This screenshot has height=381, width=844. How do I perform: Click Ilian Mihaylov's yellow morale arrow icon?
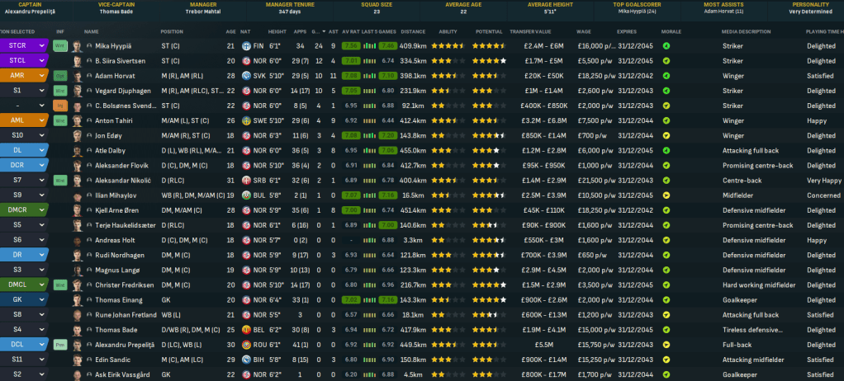tap(666, 195)
